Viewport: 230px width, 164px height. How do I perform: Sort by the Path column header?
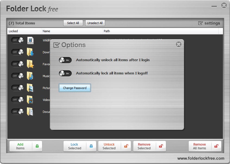[160, 31]
